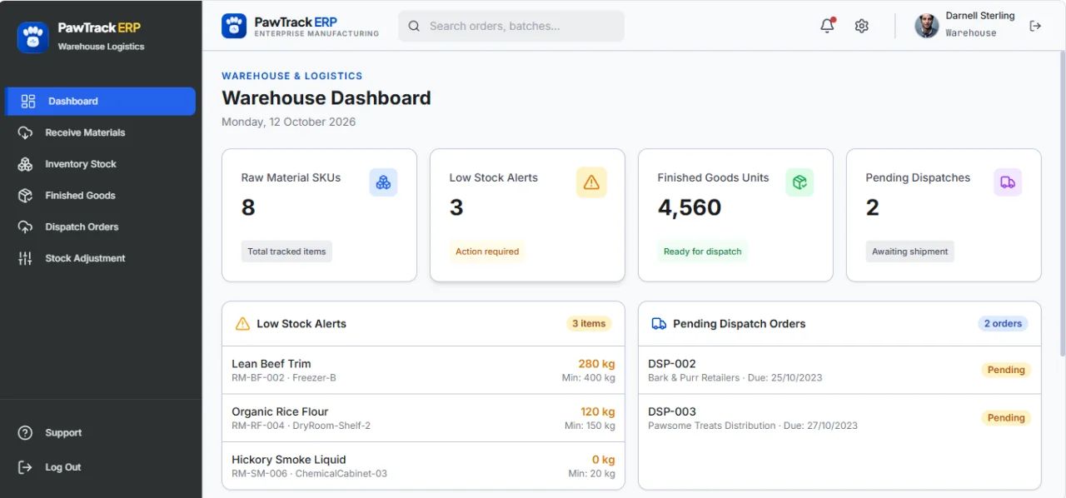This screenshot has height=498, width=1066.
Task: Click Darnell Sterling user name
Action: tap(980, 16)
